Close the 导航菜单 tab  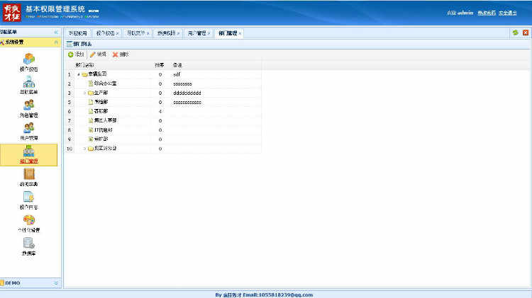[x=148, y=33]
